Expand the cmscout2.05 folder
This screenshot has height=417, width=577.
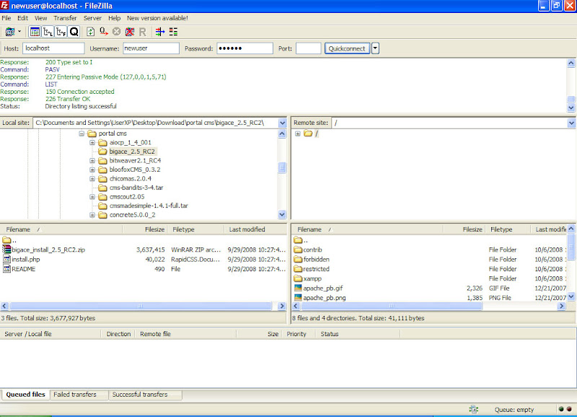pos(92,197)
